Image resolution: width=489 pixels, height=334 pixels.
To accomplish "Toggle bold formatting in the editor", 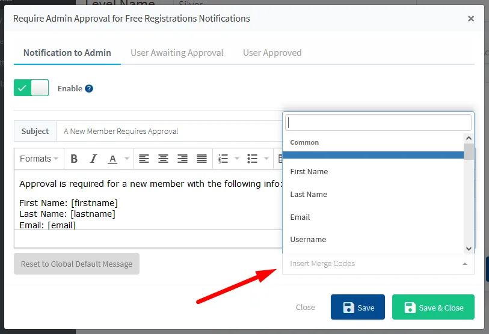I will pyautogui.click(x=75, y=159).
